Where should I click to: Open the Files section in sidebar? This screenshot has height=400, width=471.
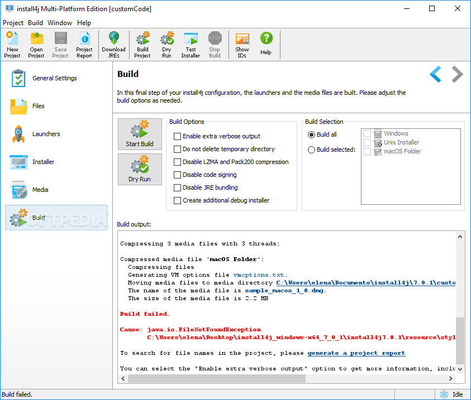[56, 106]
